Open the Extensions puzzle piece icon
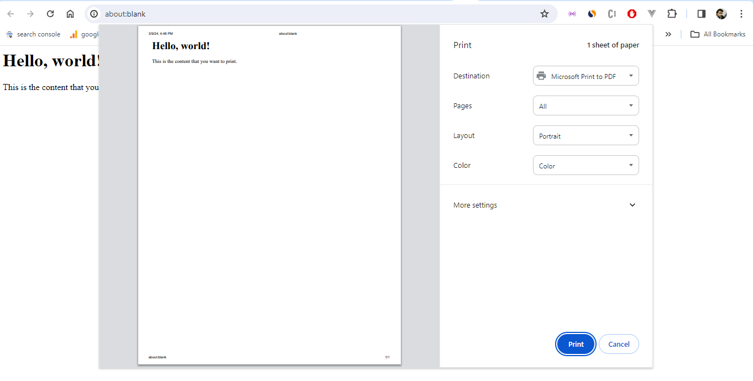Viewport: 753px width, 381px height. point(672,14)
